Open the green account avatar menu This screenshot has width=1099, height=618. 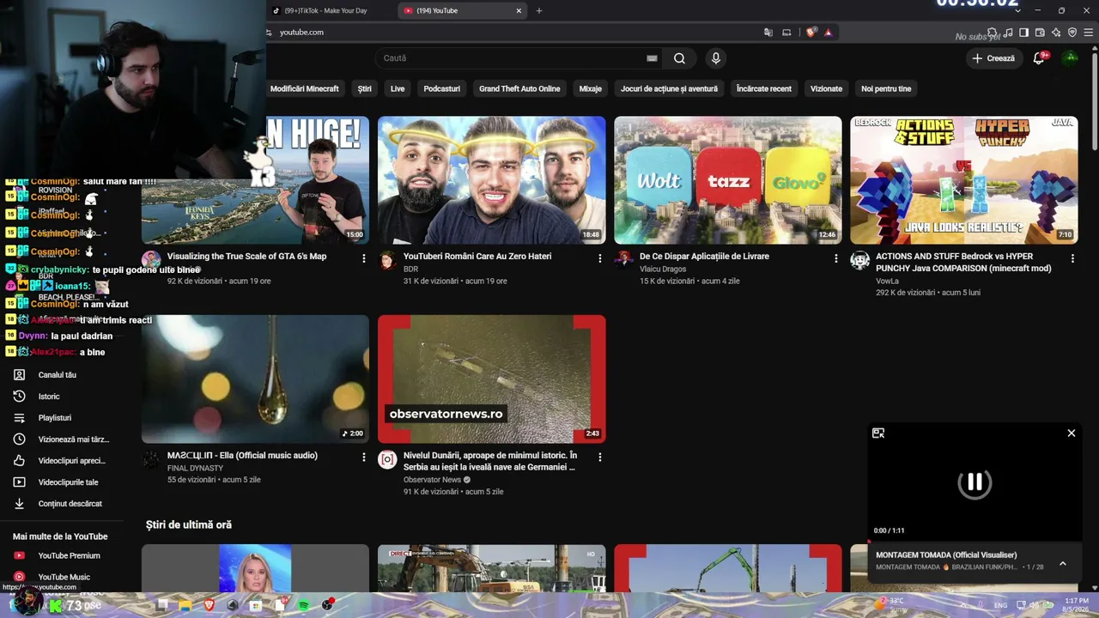(1071, 58)
